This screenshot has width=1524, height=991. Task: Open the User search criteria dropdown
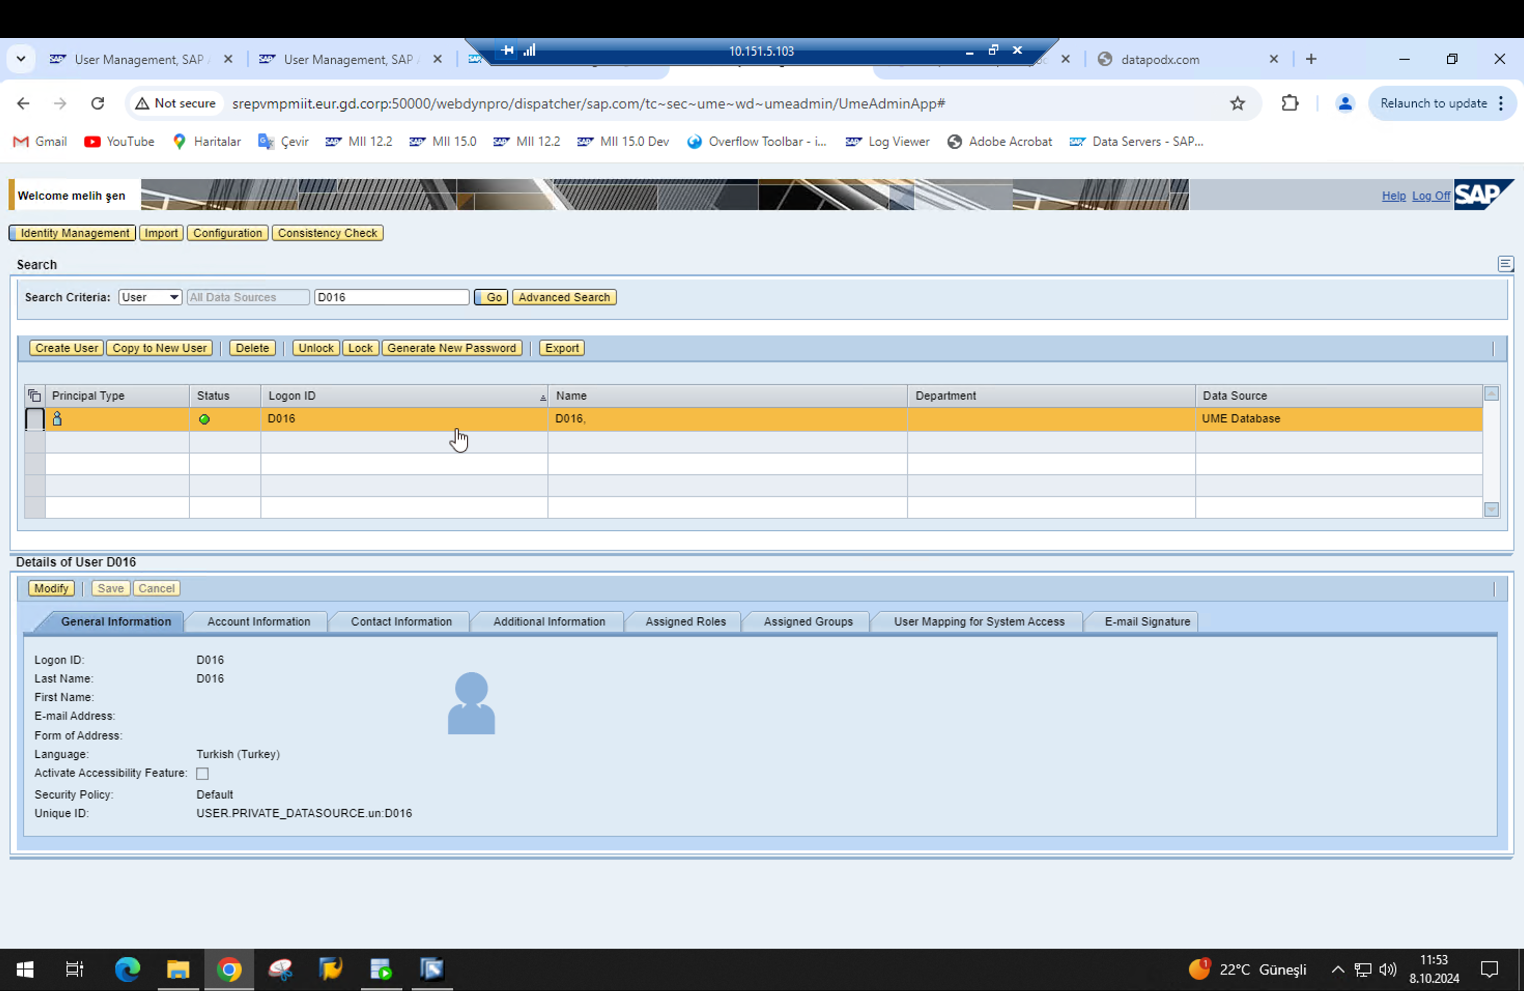(150, 297)
